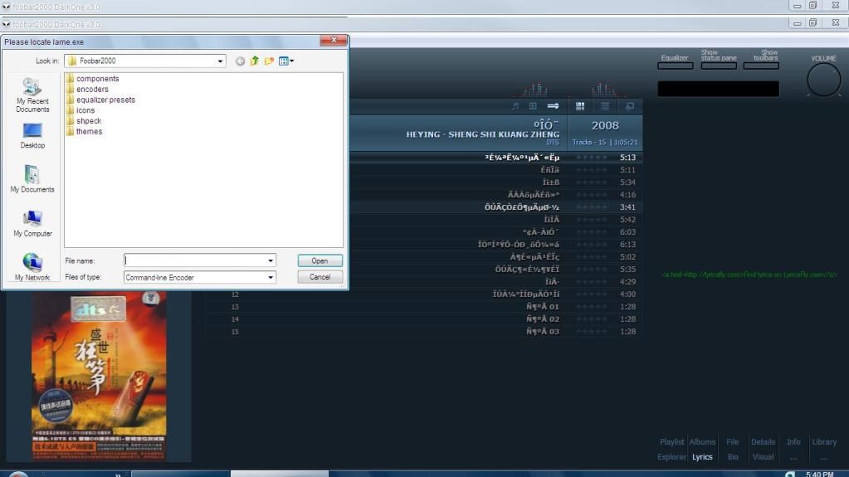Viewport: 849px width, 477px height.
Task: Click the overlapping windows view icon
Action: tap(630, 106)
